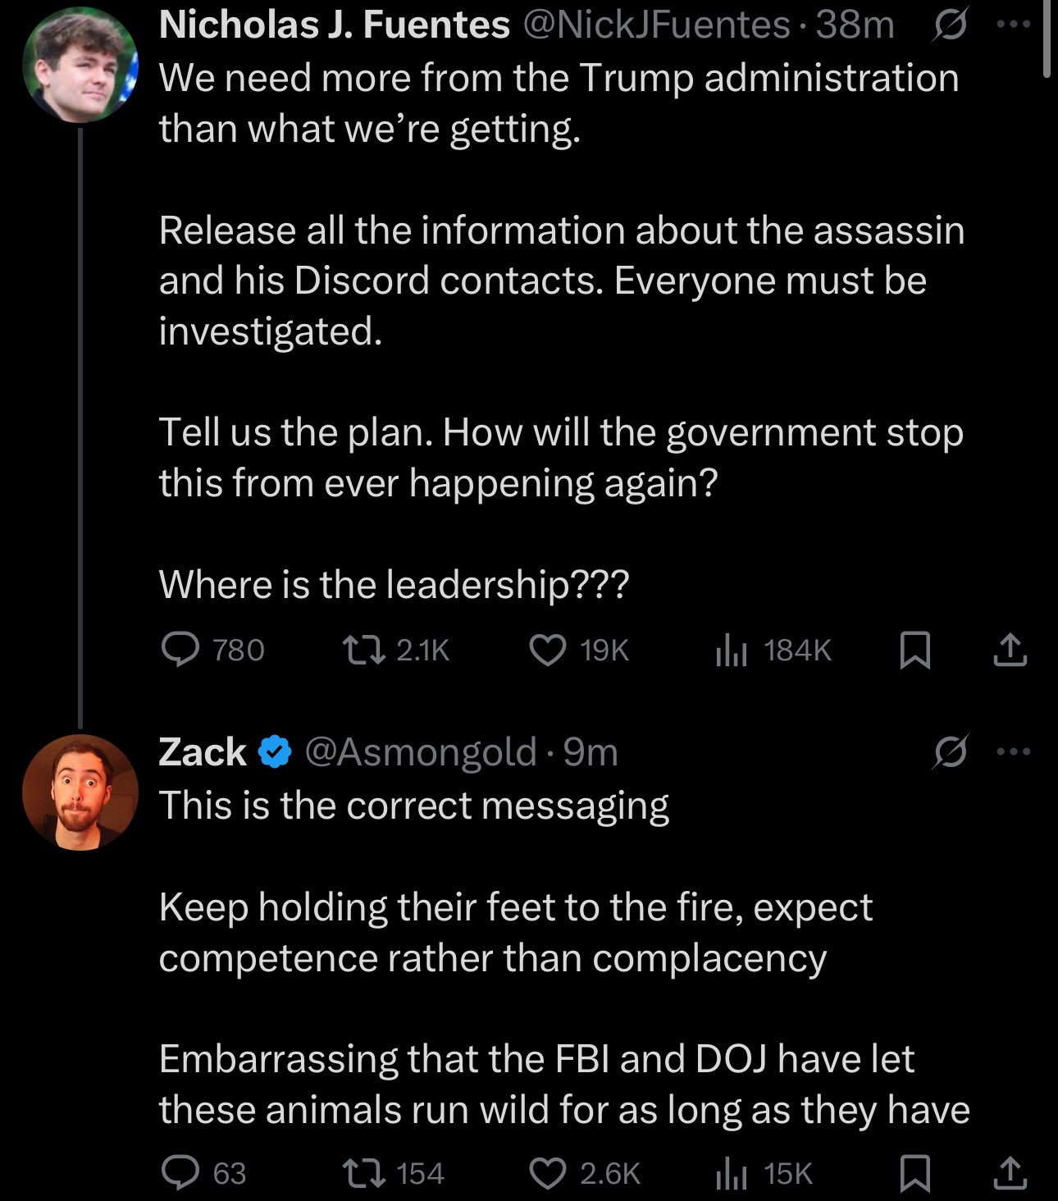The height and width of the screenshot is (1201, 1058).
Task: Click the Grok icon on Zack's post
Action: pyautogui.click(x=950, y=751)
